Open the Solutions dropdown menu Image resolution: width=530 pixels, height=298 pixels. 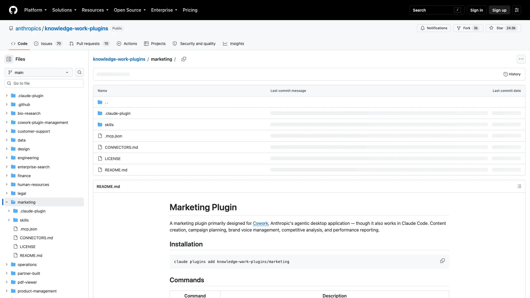click(x=64, y=10)
